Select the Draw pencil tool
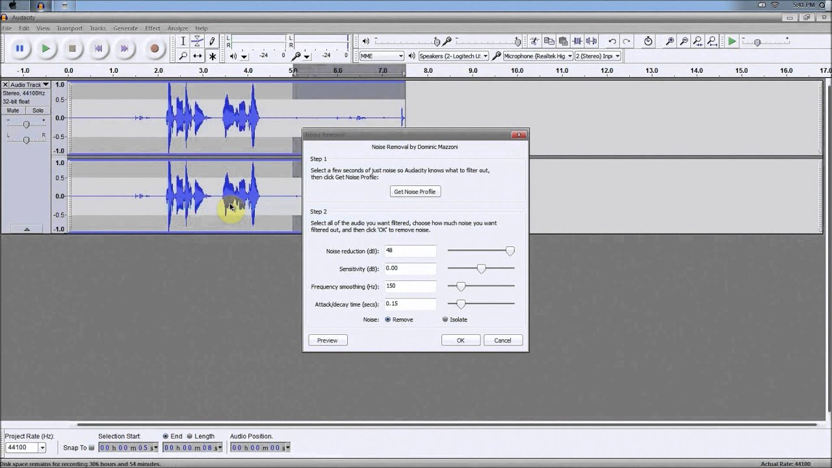832x468 pixels. click(212, 41)
